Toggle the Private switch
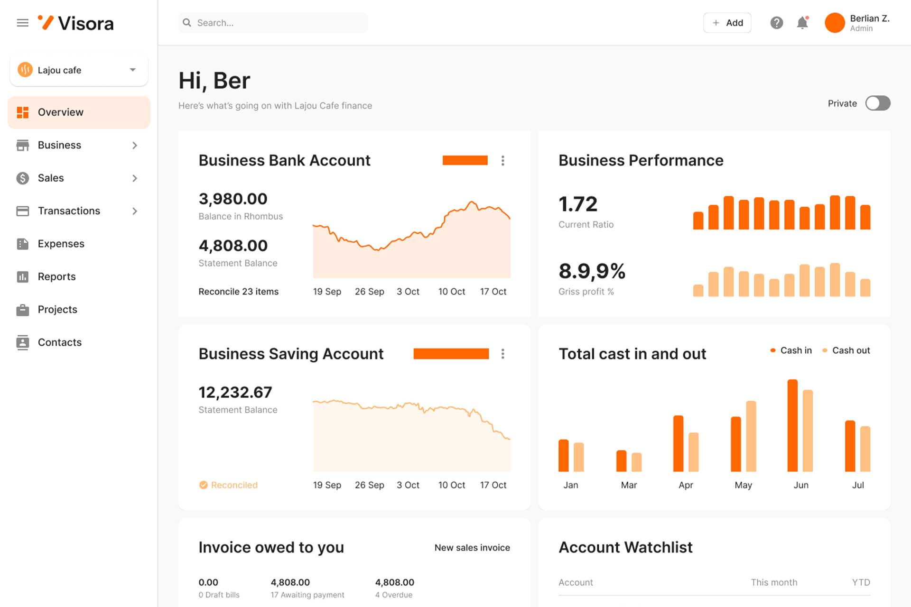The width and height of the screenshot is (911, 607). tap(877, 103)
